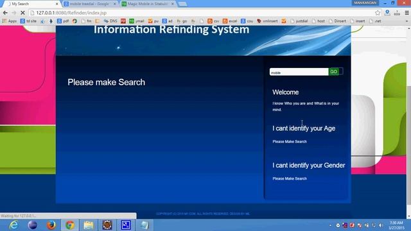The image size is (411, 231).
Task: Open the Apps shortcut in bookmarks bar
Action: [x=9, y=21]
